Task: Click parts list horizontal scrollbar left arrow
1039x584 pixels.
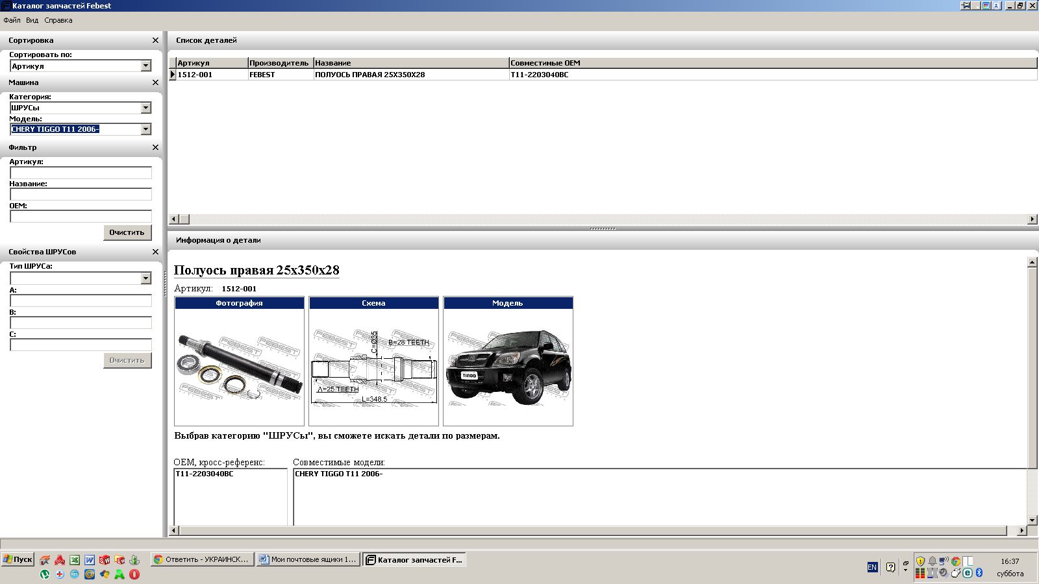Action: tap(173, 219)
